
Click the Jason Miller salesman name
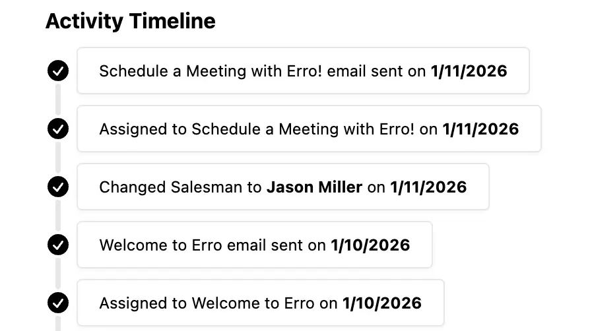tap(314, 187)
